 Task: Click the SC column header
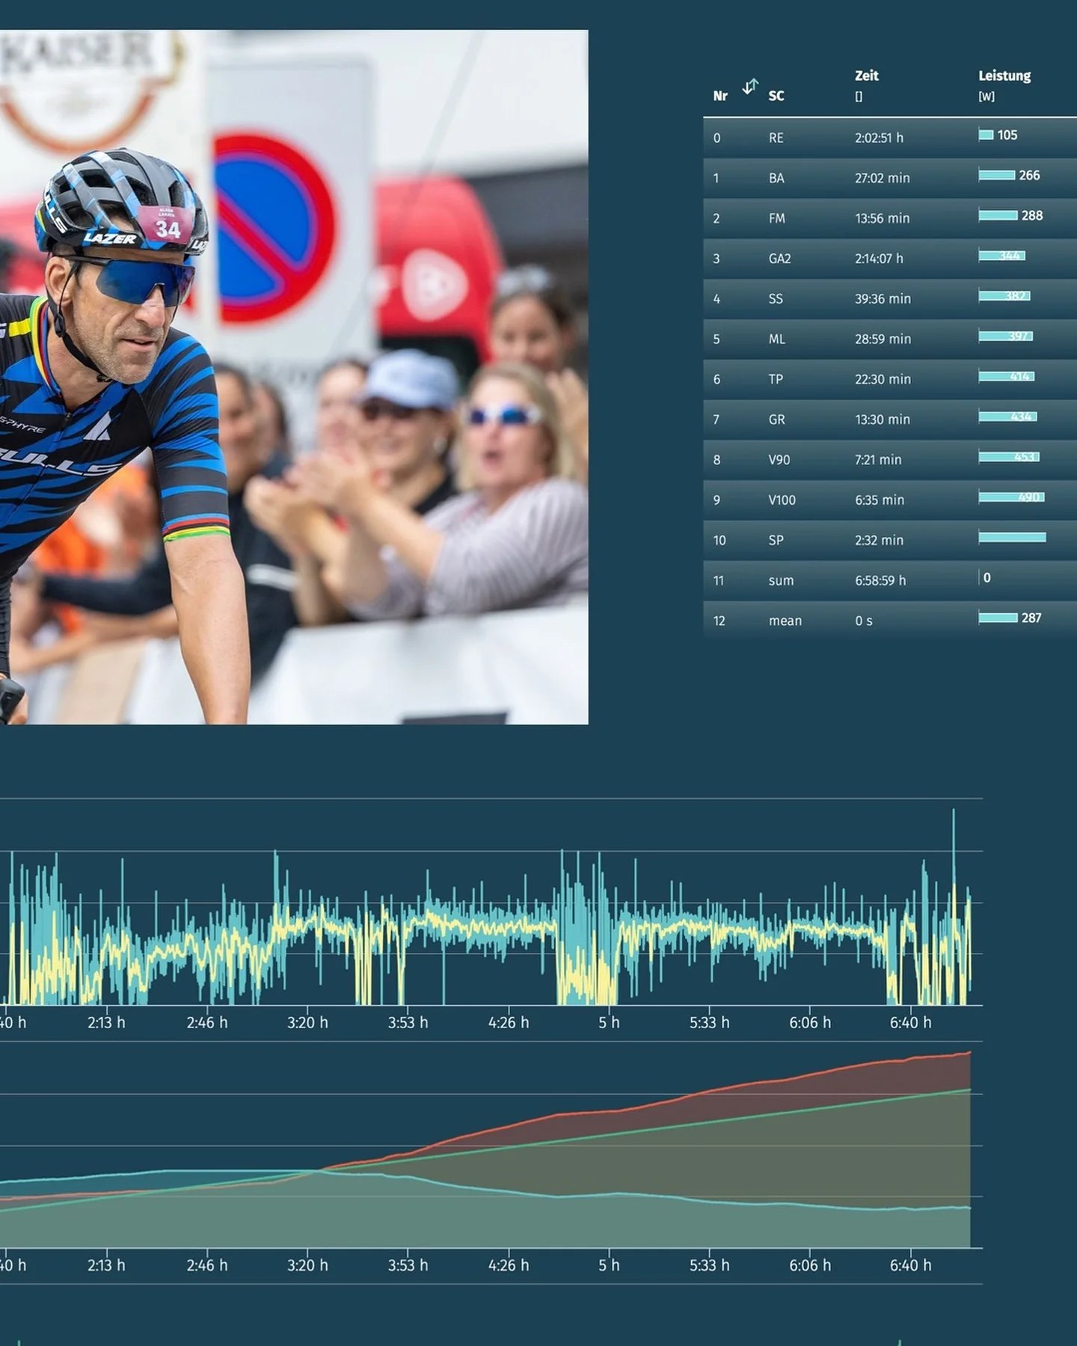[x=776, y=96]
